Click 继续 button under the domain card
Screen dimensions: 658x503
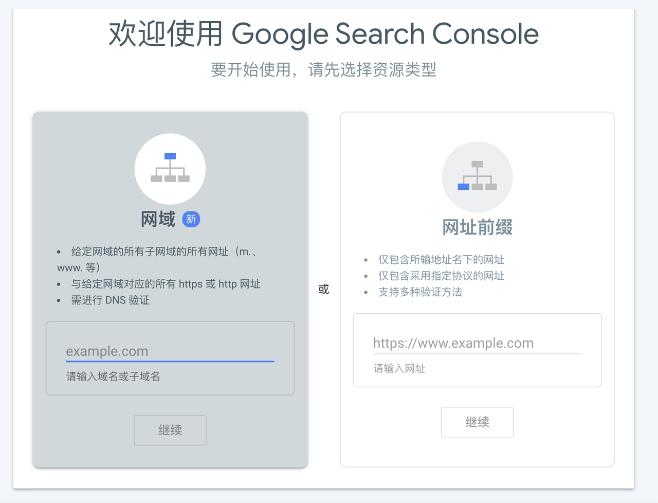coord(170,430)
